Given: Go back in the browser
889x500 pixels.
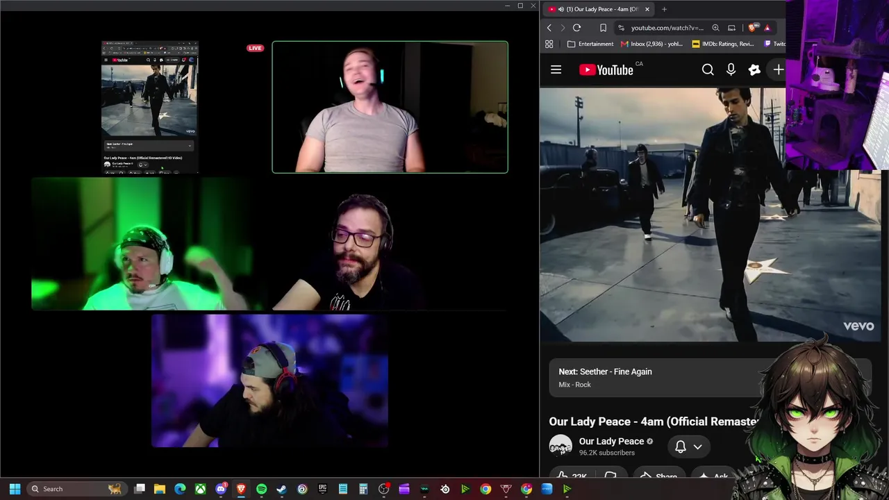Looking at the screenshot, I should (549, 28).
